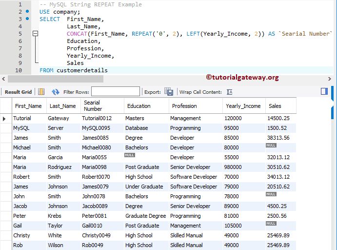Image resolution: width=337 pixels, height=250 pixels.
Task: Export recordset using the Export save icon
Action: 169,92
